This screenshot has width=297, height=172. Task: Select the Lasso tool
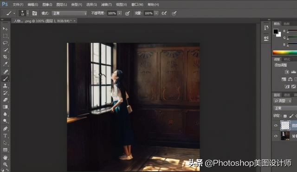click(x=5, y=43)
